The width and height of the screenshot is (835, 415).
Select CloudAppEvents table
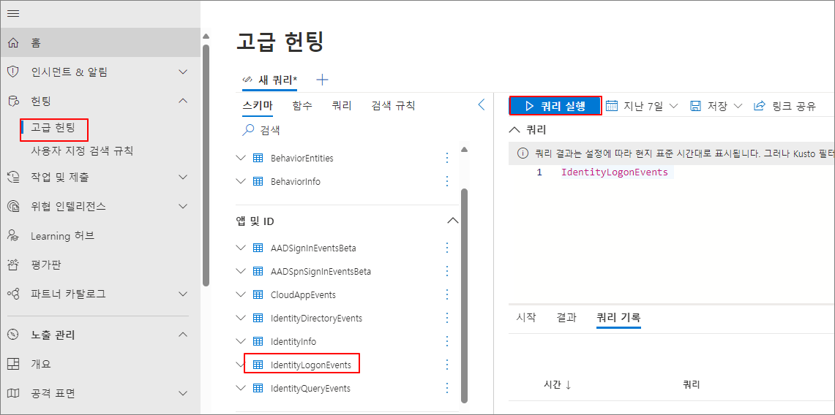point(303,294)
